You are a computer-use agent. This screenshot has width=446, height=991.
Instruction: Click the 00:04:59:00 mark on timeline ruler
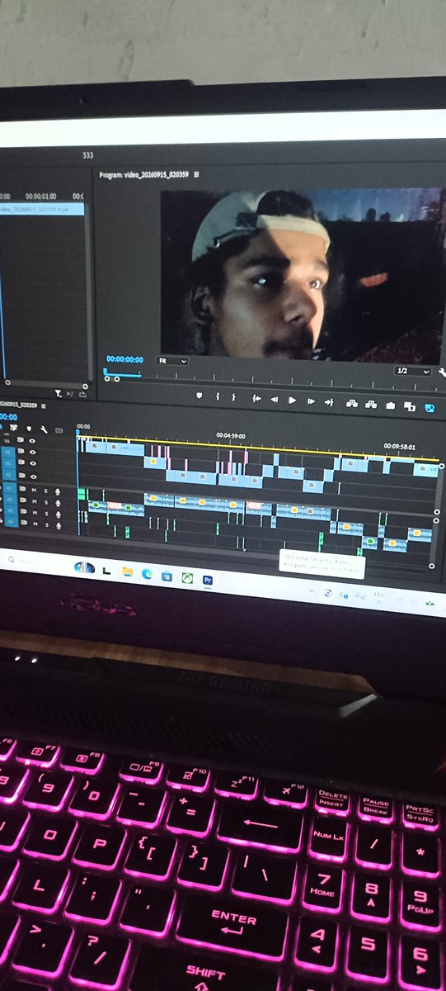click(x=231, y=435)
